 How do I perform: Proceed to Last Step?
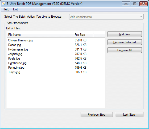[129, 115]
